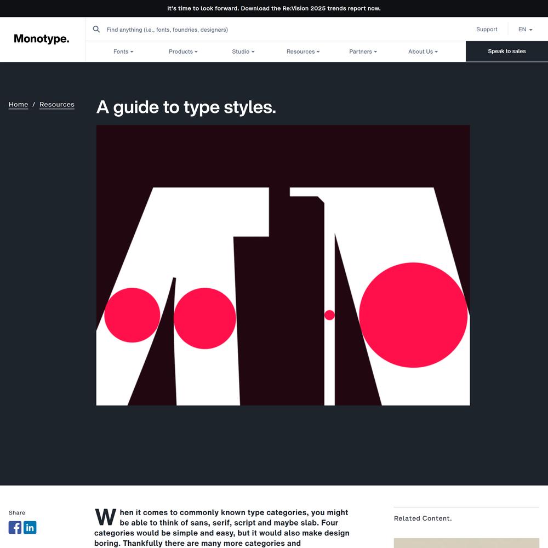Viewport: 548px width, 548px height.
Task: Expand the Fonts menu
Action: [123, 52]
